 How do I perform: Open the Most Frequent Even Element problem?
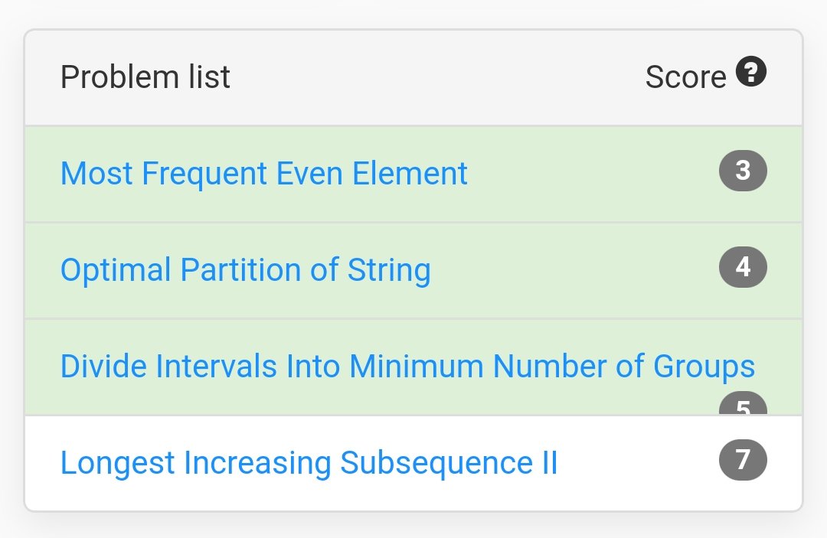[263, 174]
